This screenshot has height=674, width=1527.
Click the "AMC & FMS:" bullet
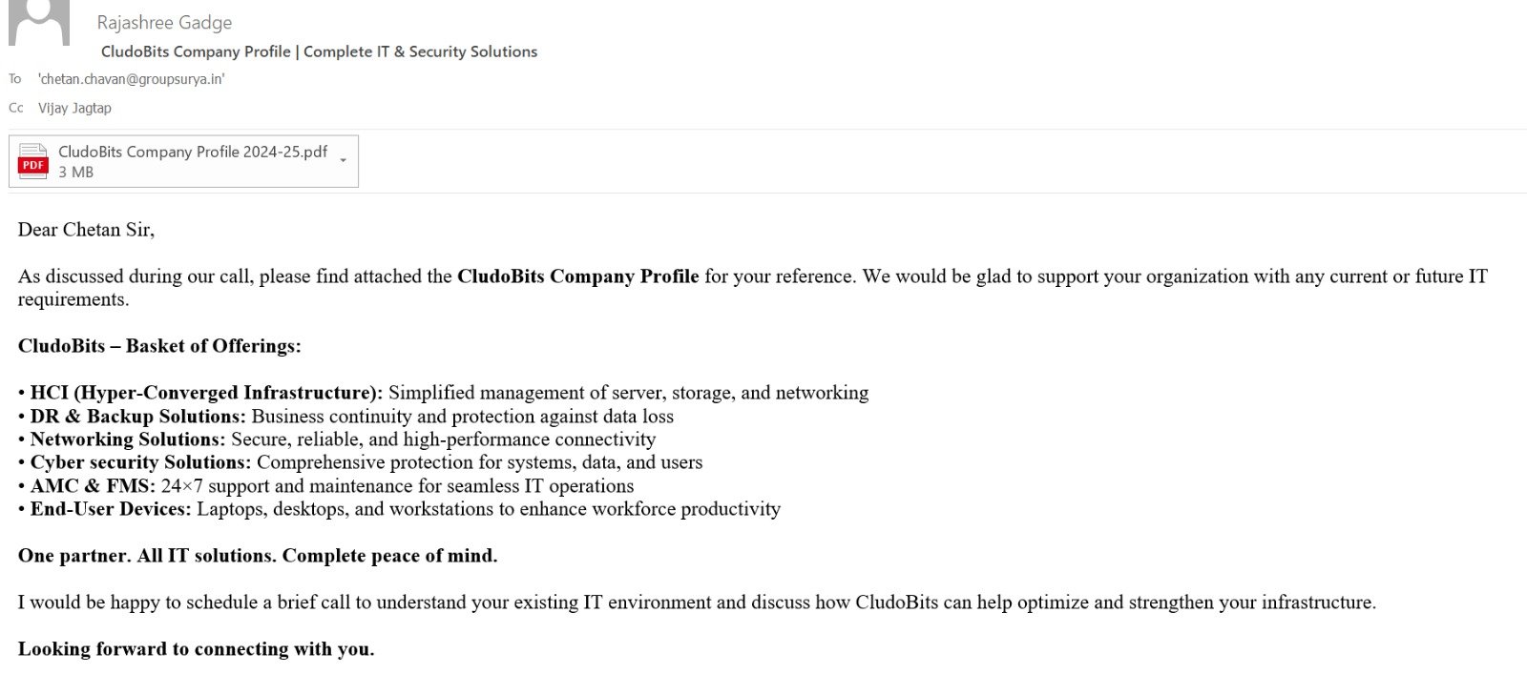(93, 486)
